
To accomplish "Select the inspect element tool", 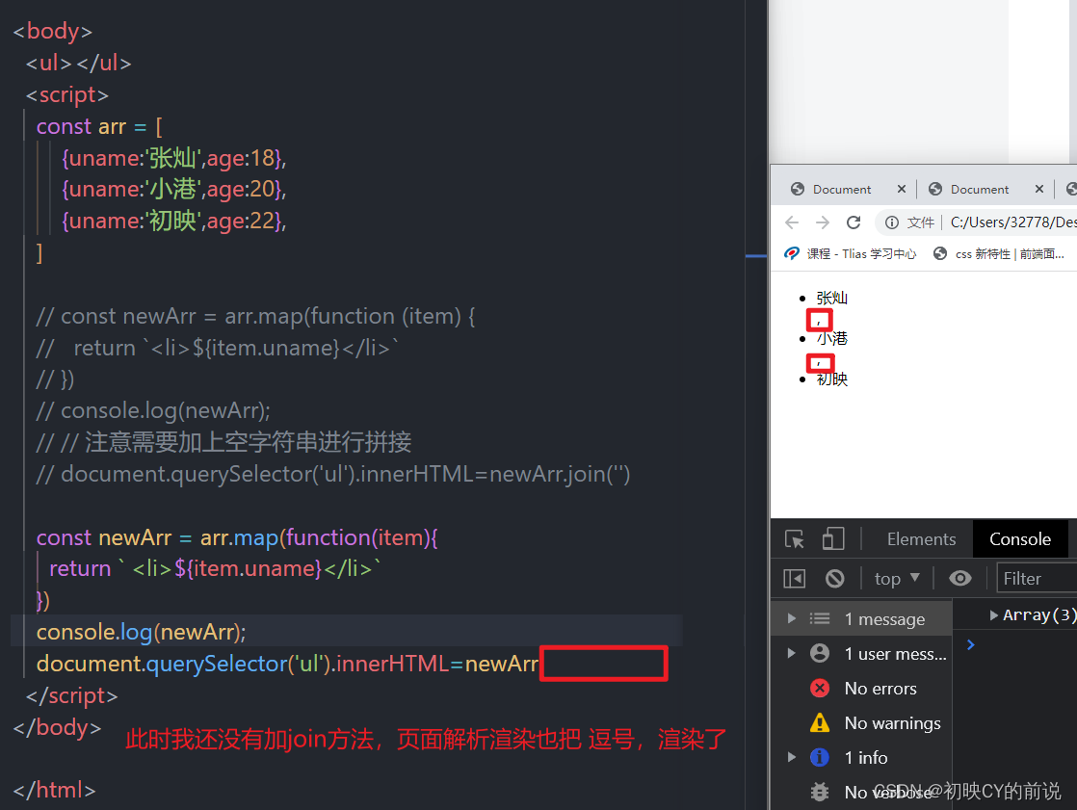I will tap(793, 538).
